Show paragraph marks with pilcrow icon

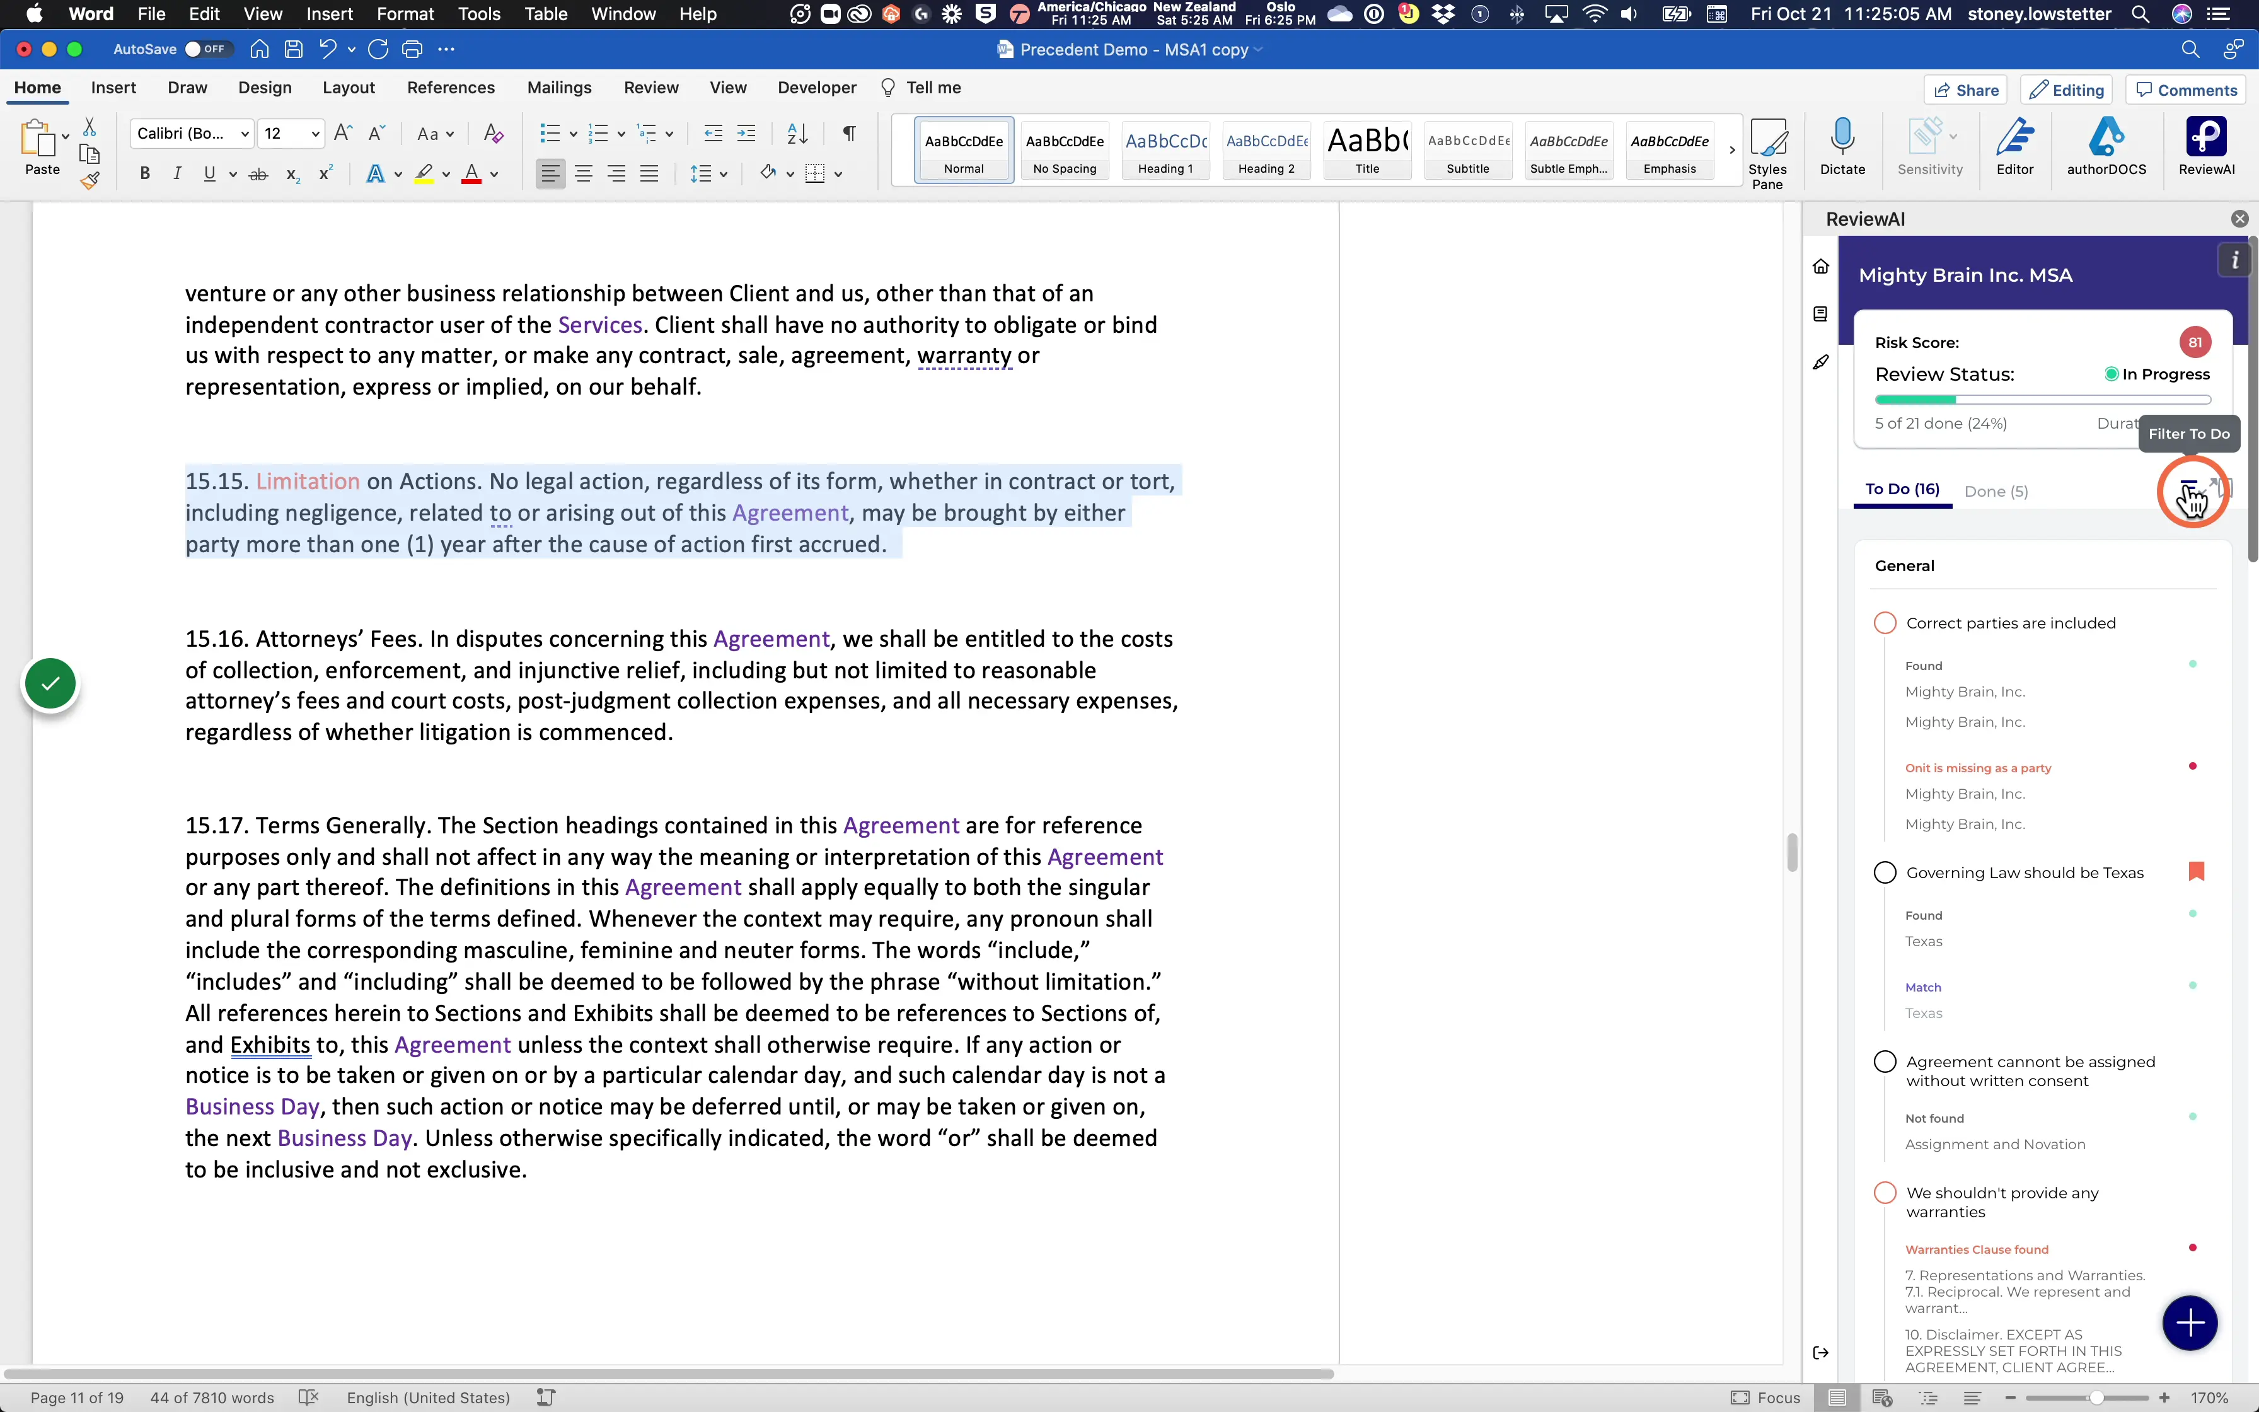(848, 134)
